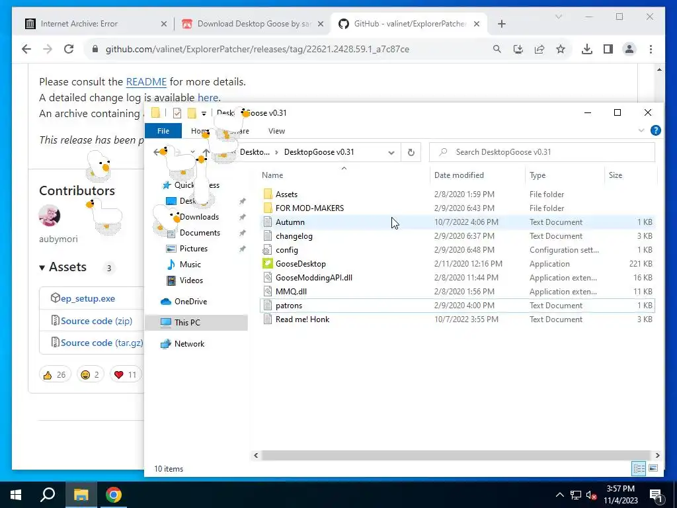The image size is (677, 508).
Task: Download ep_setup.exe asset
Action: (88, 298)
